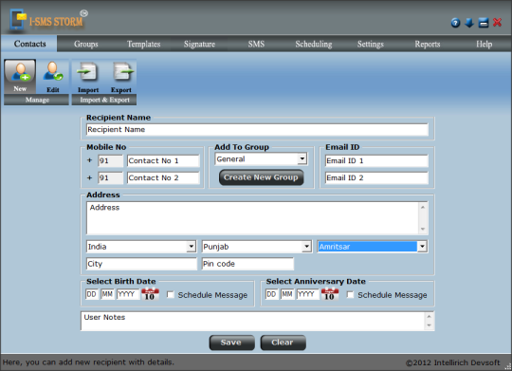Image resolution: width=512 pixels, height=371 pixels.
Task: Click the country code field beside Contact No 1
Action: coord(110,160)
